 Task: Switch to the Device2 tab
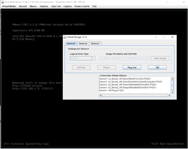[x=83, y=44]
